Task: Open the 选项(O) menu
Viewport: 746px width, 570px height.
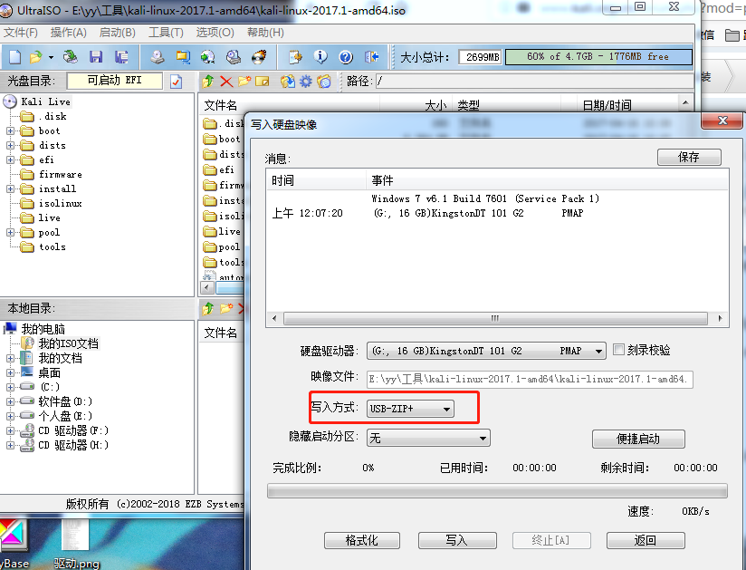Action: click(x=215, y=33)
